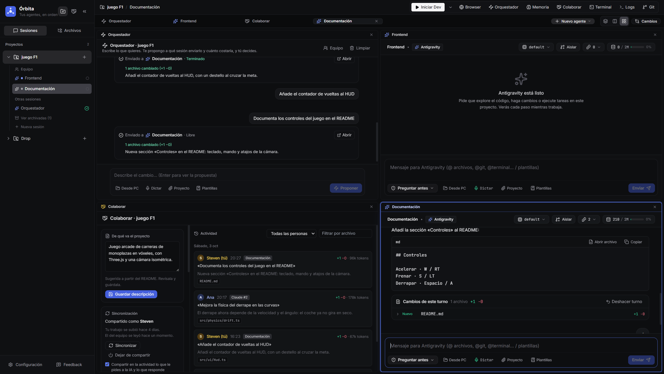Screen dimensions: 664x374
Task: Click Aislar in Frontend panel
Action: (x=568, y=47)
